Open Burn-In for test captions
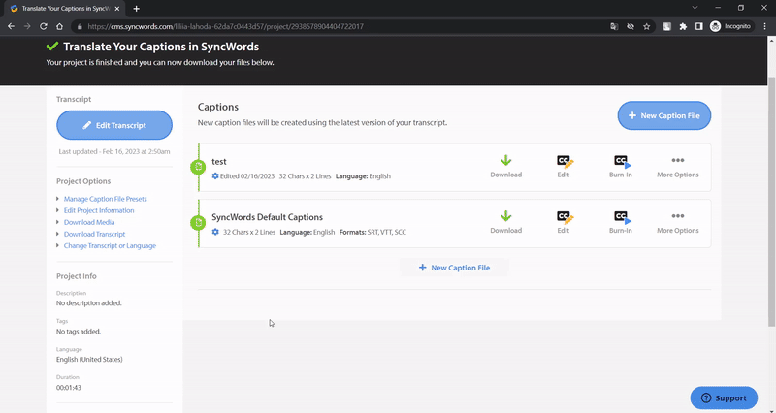Viewport: 776px width, 413px height. click(x=621, y=167)
